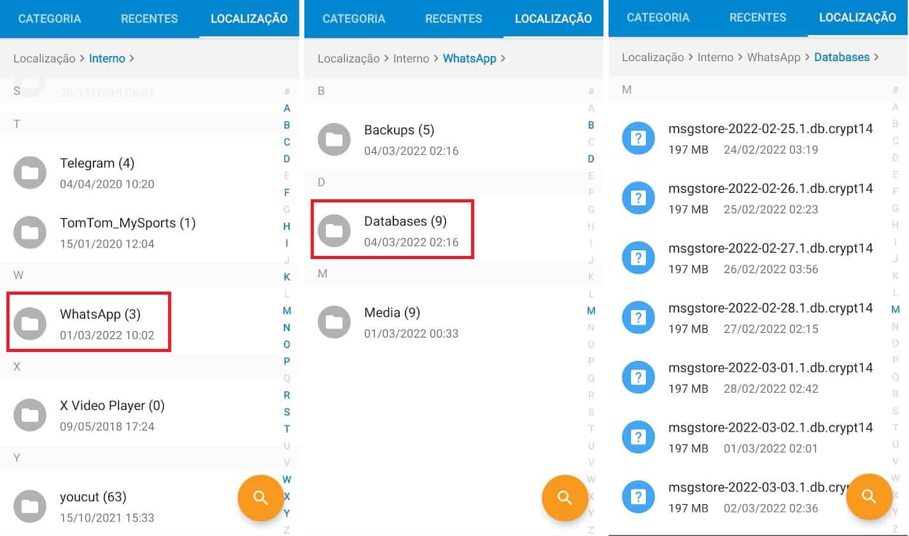Select Interno breadcrumb in middle panel
This screenshot has width=909, height=536.
tap(411, 58)
